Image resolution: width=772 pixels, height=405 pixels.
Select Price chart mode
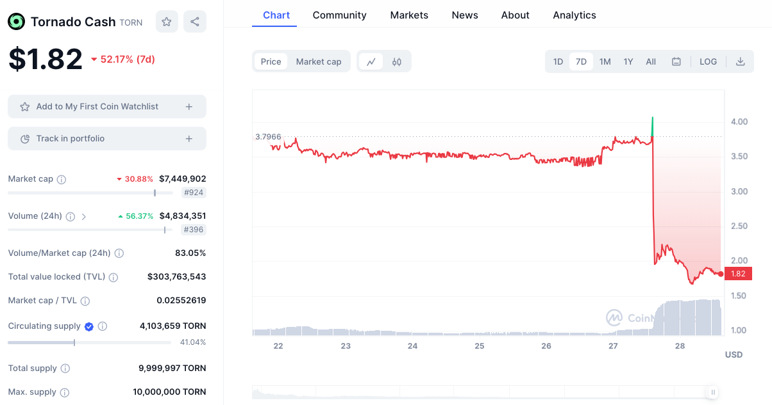pos(271,61)
